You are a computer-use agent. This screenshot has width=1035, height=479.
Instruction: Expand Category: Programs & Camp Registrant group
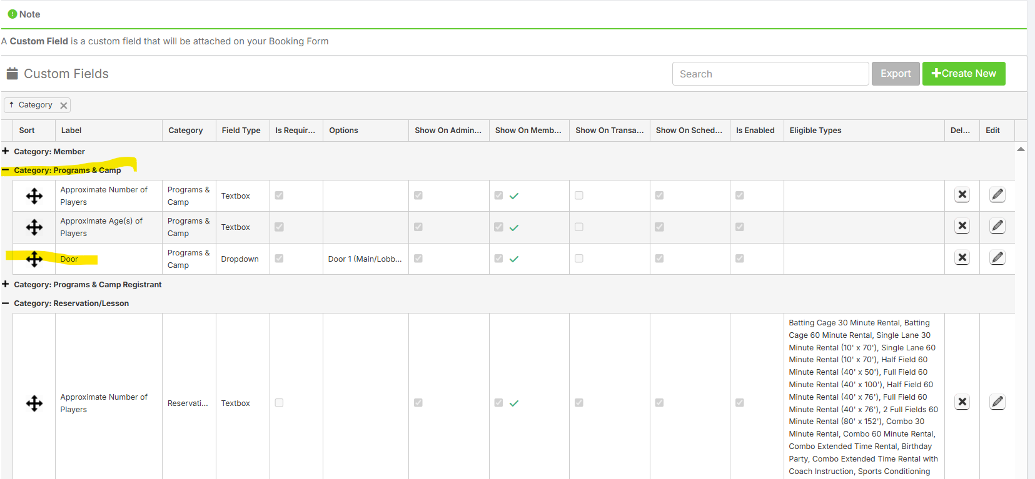click(x=6, y=284)
